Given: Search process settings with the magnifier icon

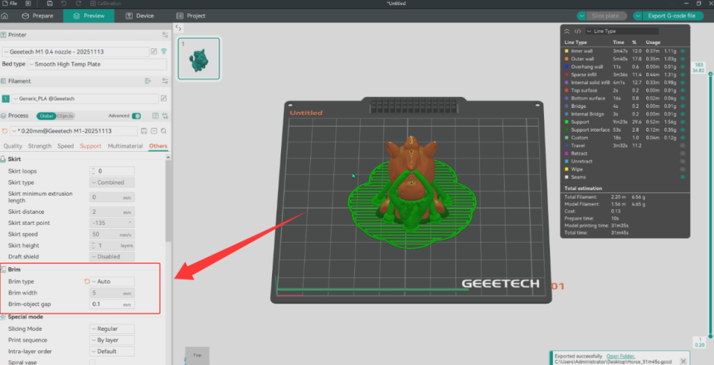Looking at the screenshot, I should (164, 131).
